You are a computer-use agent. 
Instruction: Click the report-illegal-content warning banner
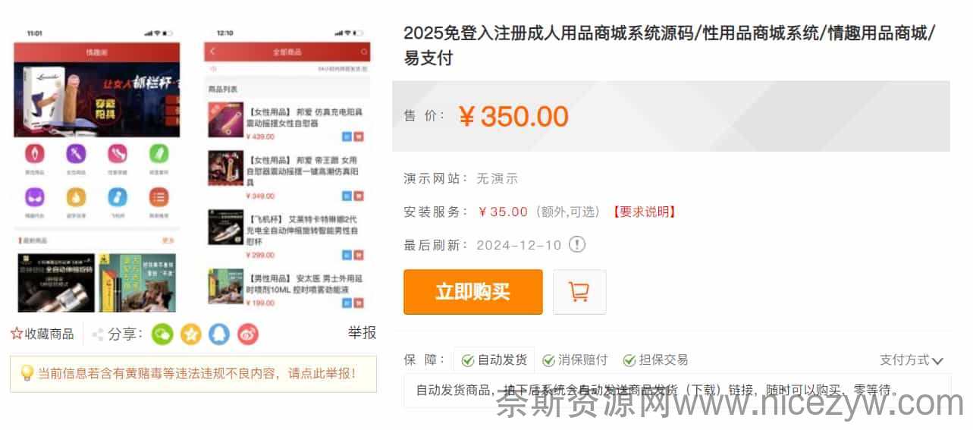193,374
